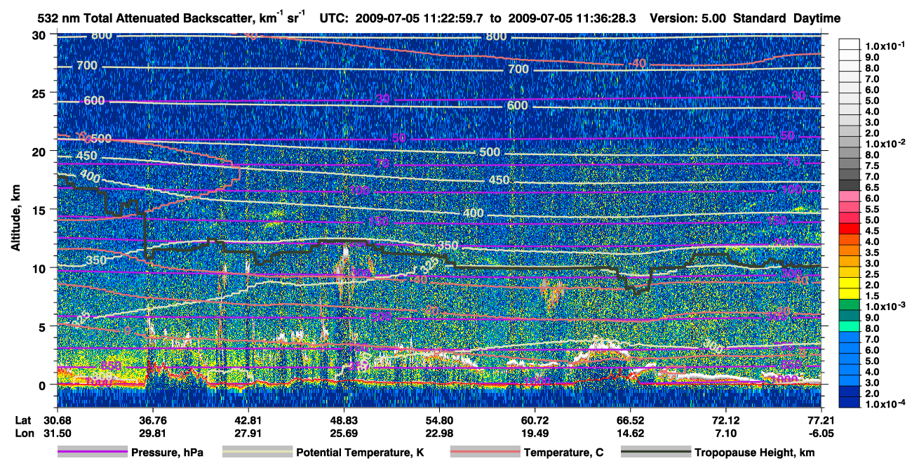Click the colorbar label "5.5"
Screen dimensions: 912x468
872,209
